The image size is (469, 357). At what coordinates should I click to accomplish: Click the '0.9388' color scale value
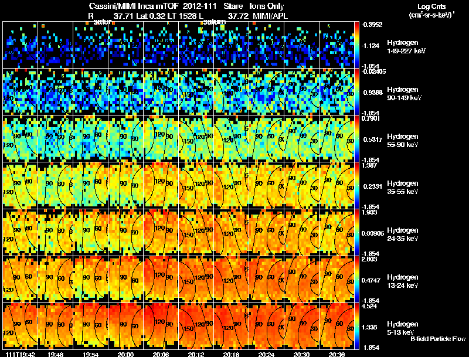373,93
